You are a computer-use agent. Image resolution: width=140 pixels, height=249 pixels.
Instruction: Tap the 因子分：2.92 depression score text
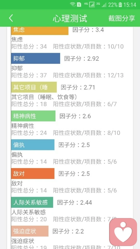click(82, 59)
